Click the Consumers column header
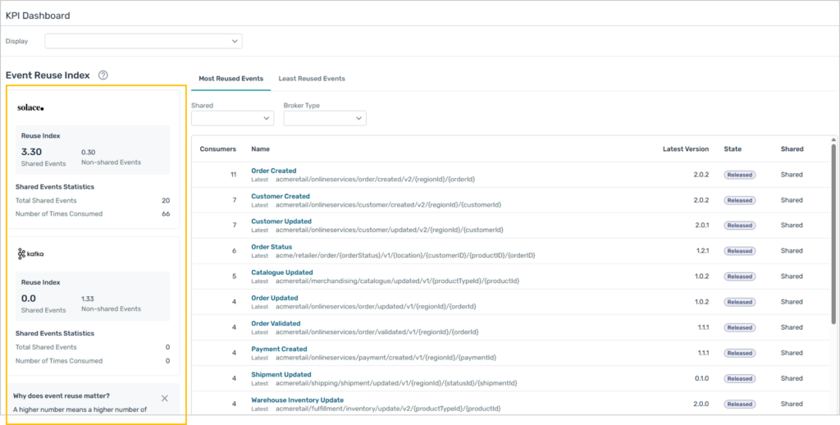840x425 pixels. point(218,149)
